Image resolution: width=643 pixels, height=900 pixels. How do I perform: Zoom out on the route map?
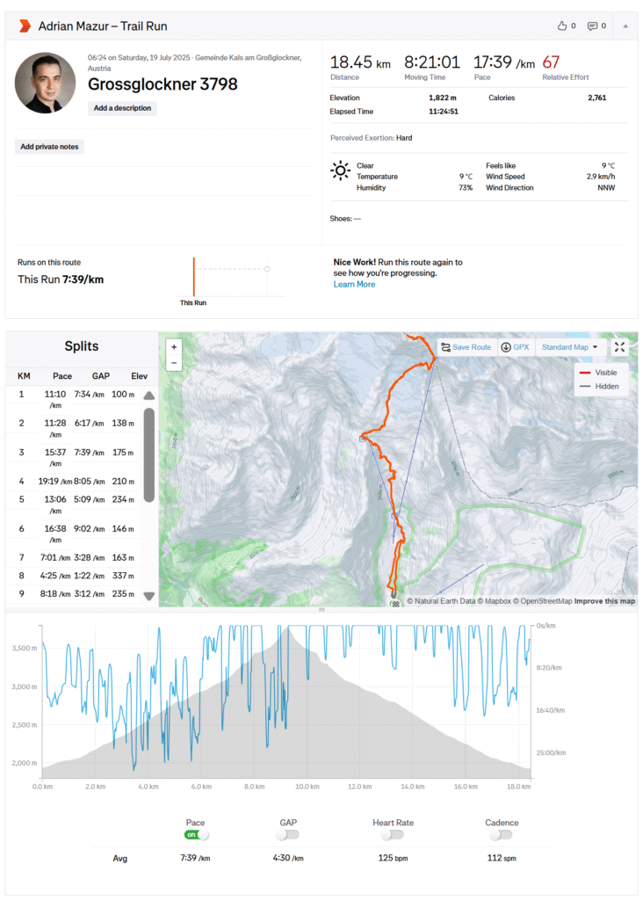174,362
